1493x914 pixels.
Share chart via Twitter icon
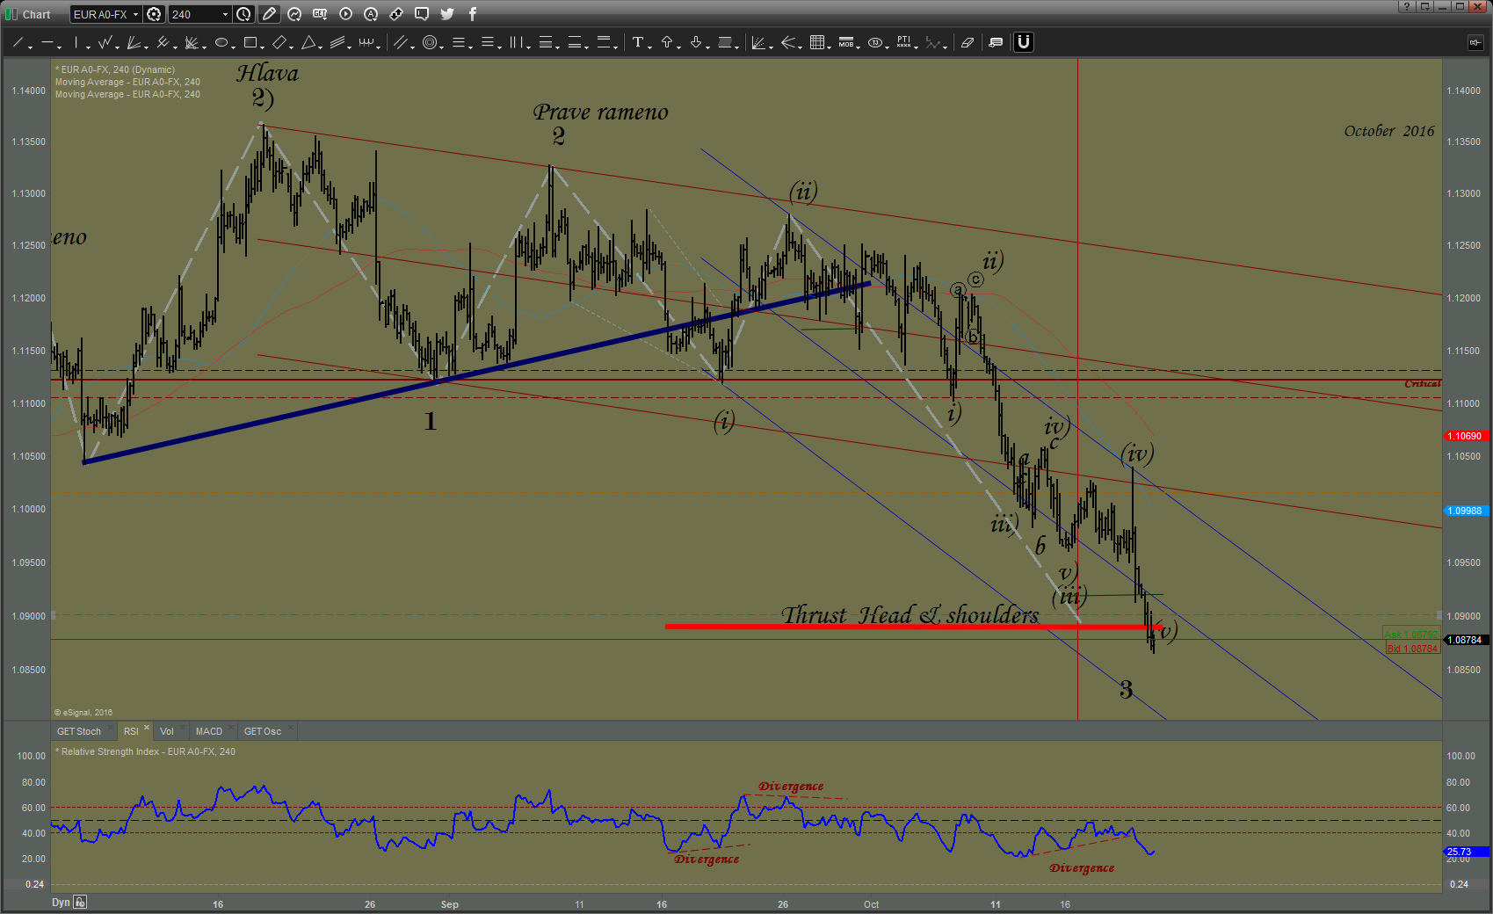tap(447, 14)
